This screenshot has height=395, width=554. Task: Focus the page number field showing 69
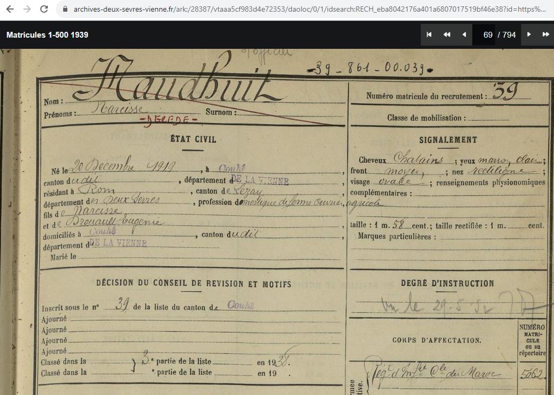pyautogui.click(x=485, y=34)
